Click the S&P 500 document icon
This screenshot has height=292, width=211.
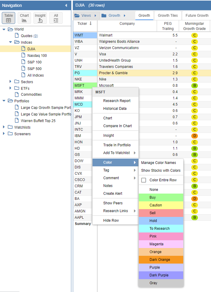[x=23, y=68]
